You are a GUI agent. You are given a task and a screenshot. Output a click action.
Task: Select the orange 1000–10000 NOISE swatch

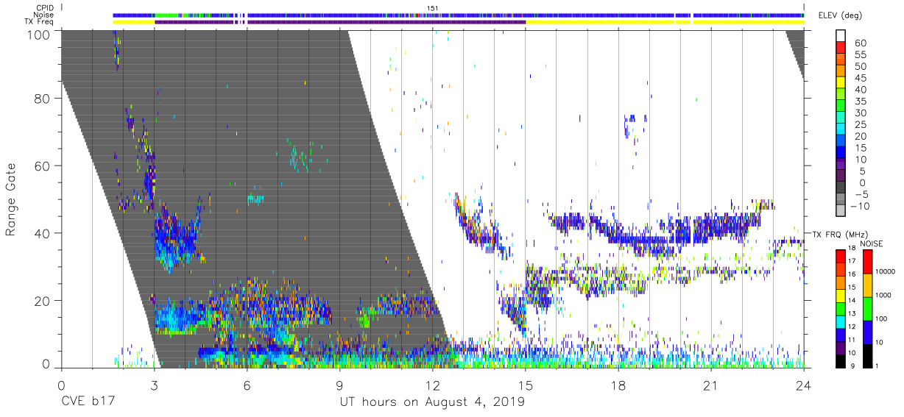click(866, 285)
